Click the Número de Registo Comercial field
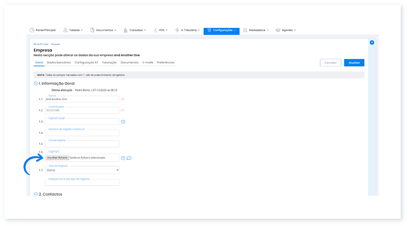Screen dimensions: 408x226 click(x=82, y=133)
